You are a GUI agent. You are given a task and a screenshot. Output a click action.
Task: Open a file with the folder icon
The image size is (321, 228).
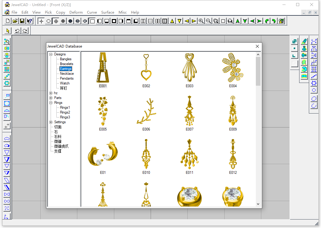(15, 21)
